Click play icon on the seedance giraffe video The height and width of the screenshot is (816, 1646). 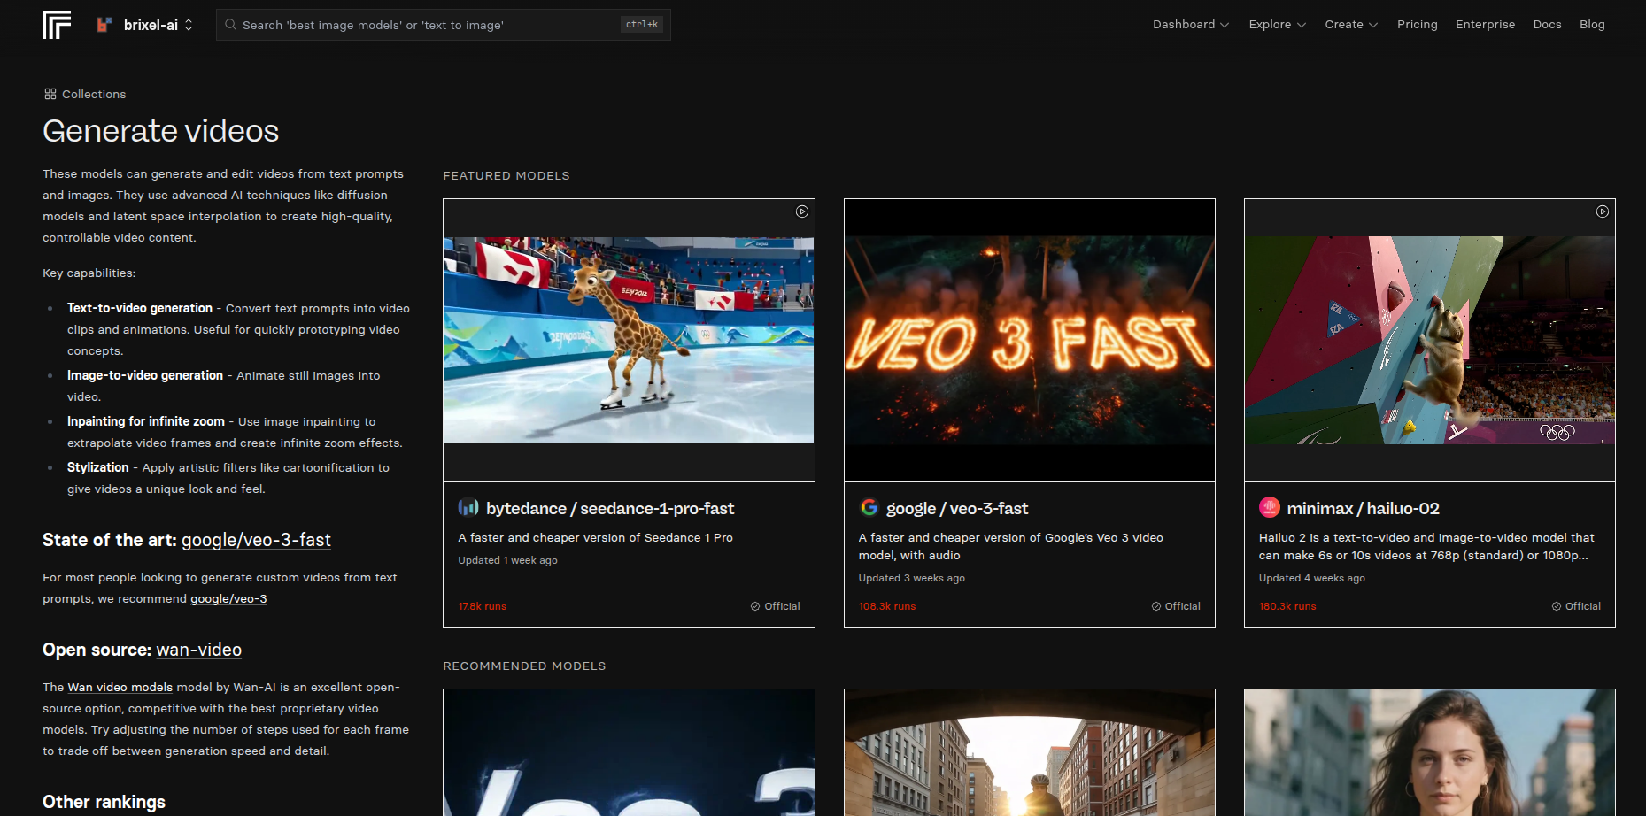801,212
